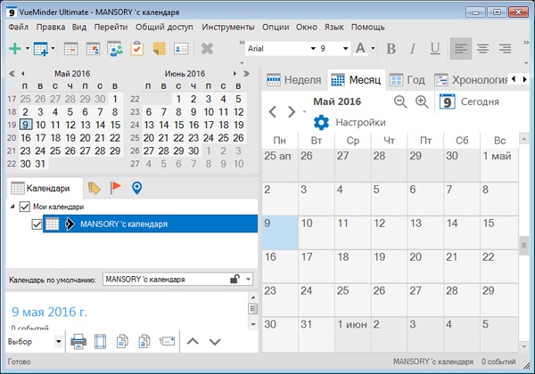Toggle bold text formatting
Screen dimensions: 535x374
(391, 48)
